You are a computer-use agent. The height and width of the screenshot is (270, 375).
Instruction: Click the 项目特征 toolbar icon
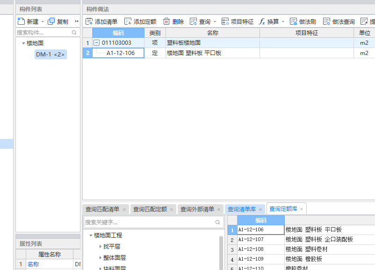click(x=225, y=21)
